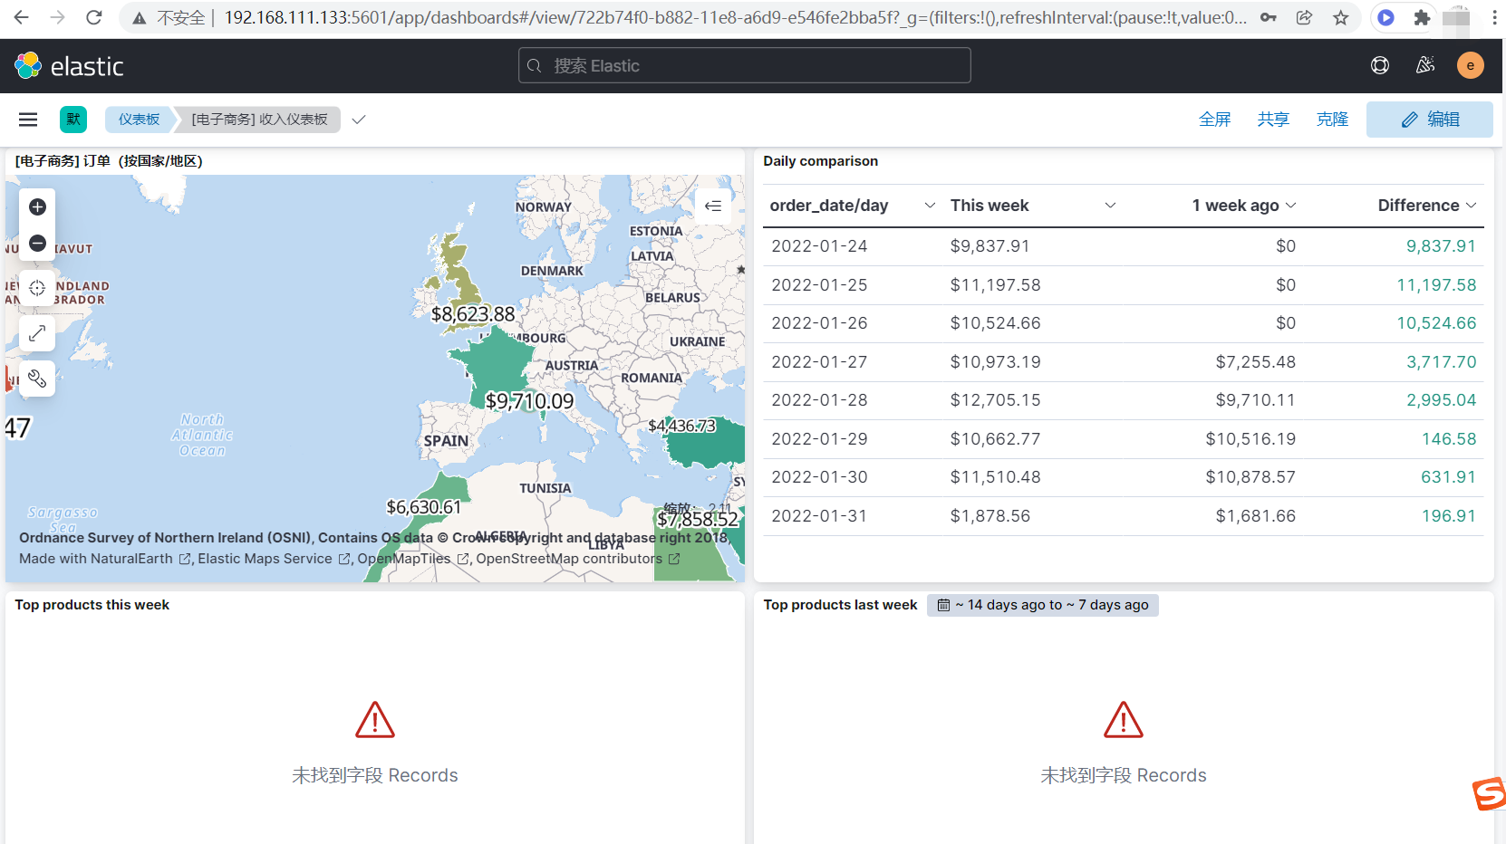Select the 10,524.66 Difference cell
This screenshot has width=1506, height=844.
[x=1436, y=323]
